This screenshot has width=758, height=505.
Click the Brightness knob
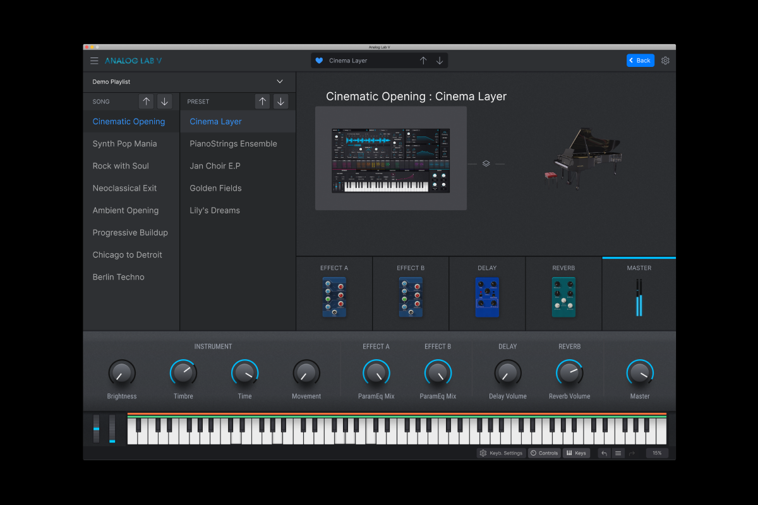(x=121, y=374)
